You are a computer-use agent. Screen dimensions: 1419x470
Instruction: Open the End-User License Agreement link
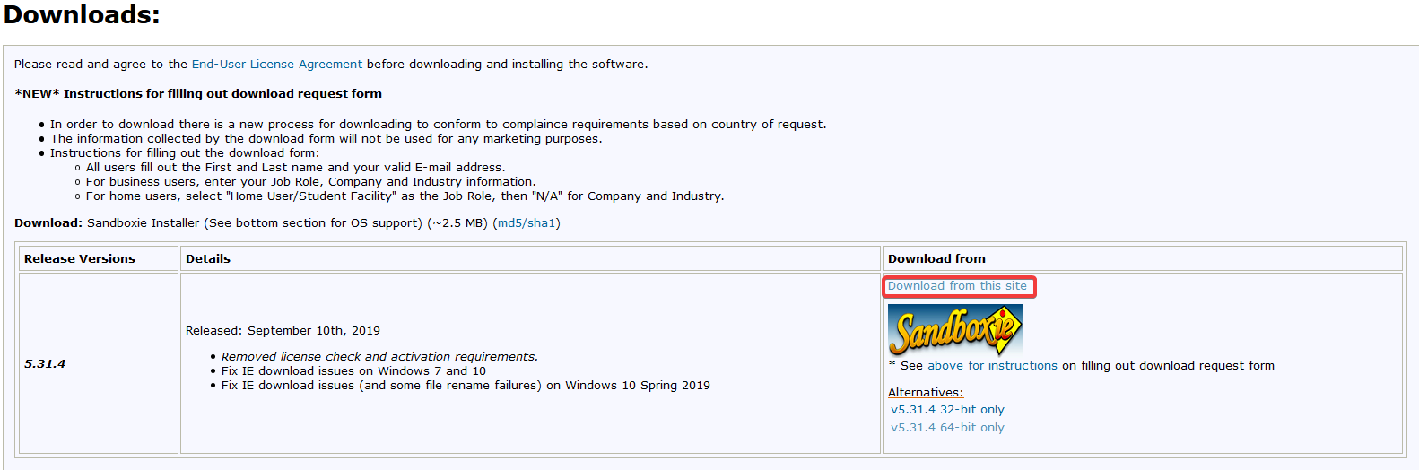tap(276, 65)
